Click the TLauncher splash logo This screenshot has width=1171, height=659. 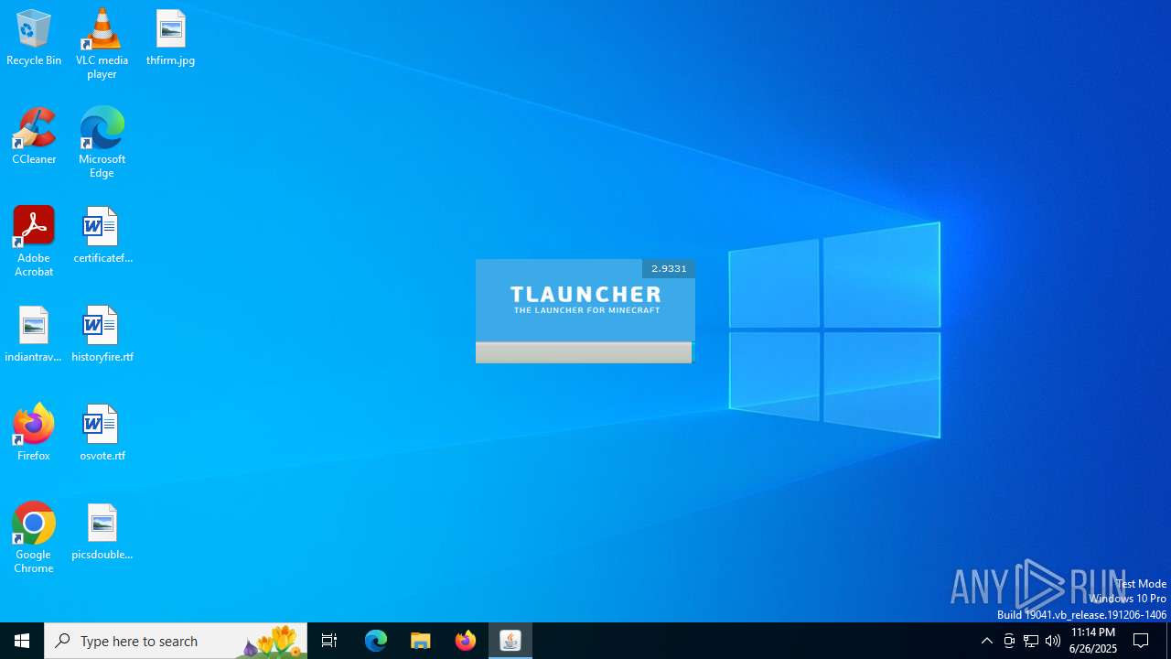(x=585, y=299)
